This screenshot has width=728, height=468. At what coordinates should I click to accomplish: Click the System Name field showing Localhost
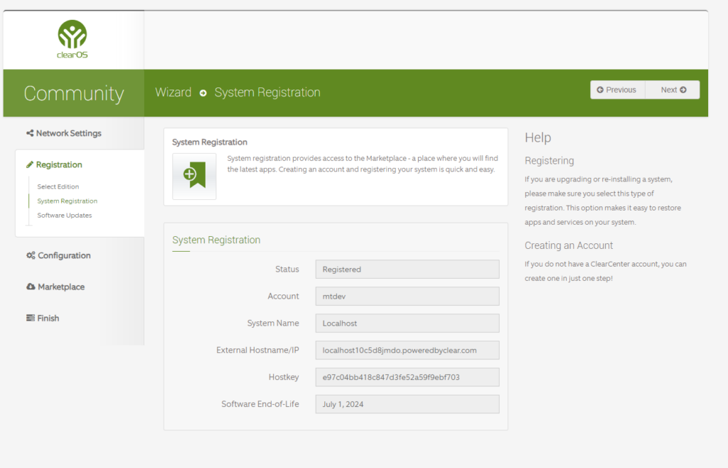click(x=407, y=323)
